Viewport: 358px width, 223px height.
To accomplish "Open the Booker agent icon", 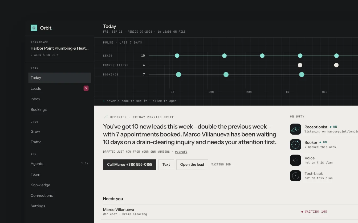I will tap(295, 145).
